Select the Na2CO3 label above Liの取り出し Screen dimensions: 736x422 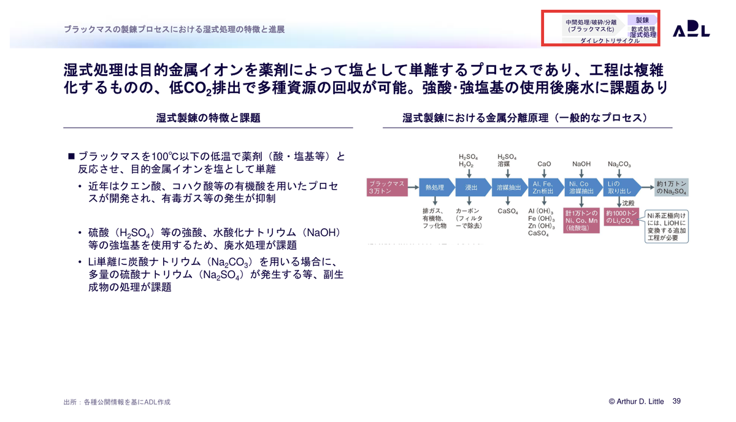619,164
